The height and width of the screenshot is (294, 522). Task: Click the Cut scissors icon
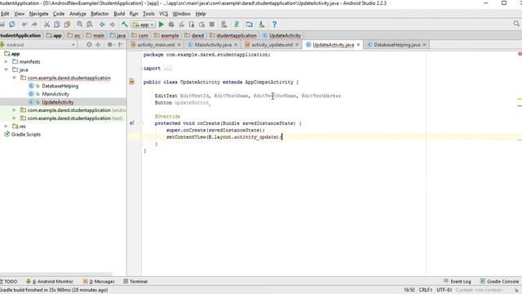point(46,24)
